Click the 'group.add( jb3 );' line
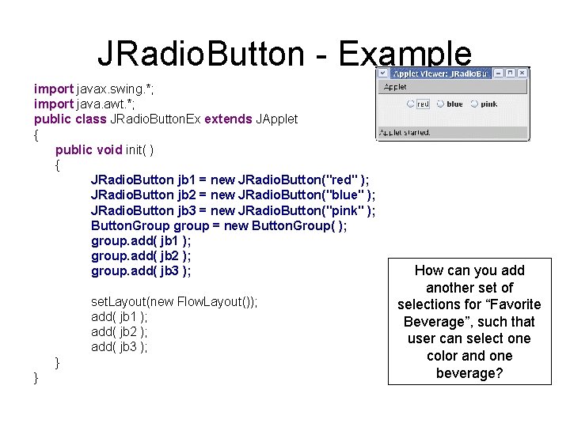Image resolution: width=570 pixels, height=427 pixels. (x=141, y=271)
